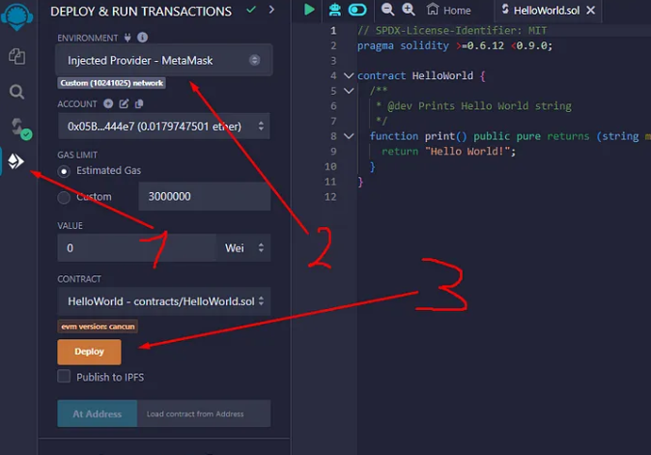
Task: Open the Solidity Compiler sidebar icon
Action: coord(20,128)
